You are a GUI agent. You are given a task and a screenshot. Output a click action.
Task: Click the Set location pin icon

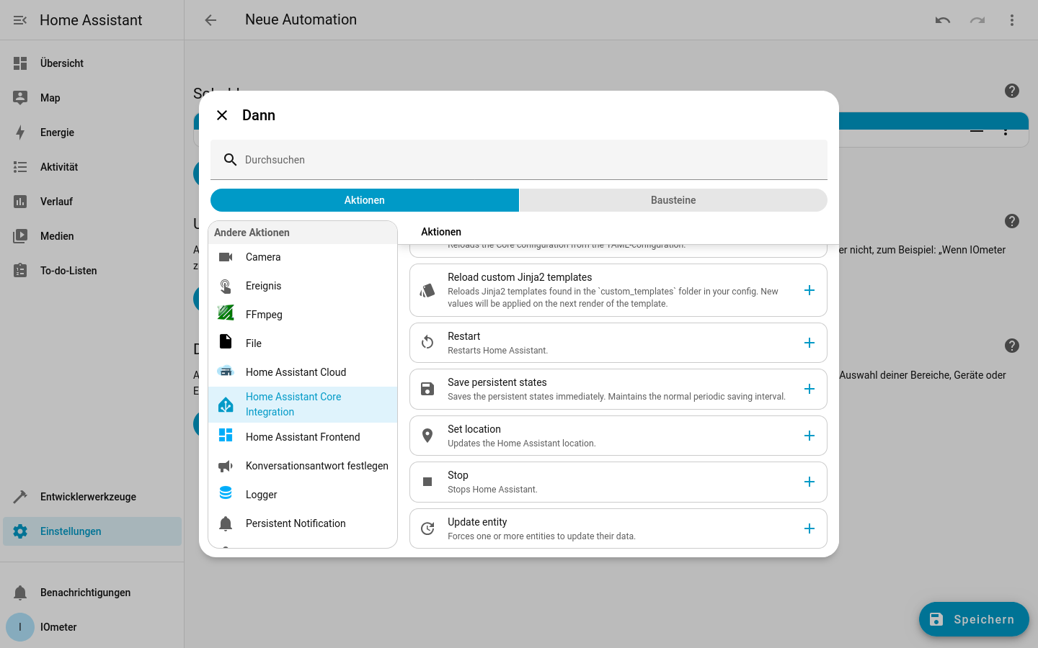[x=427, y=436]
